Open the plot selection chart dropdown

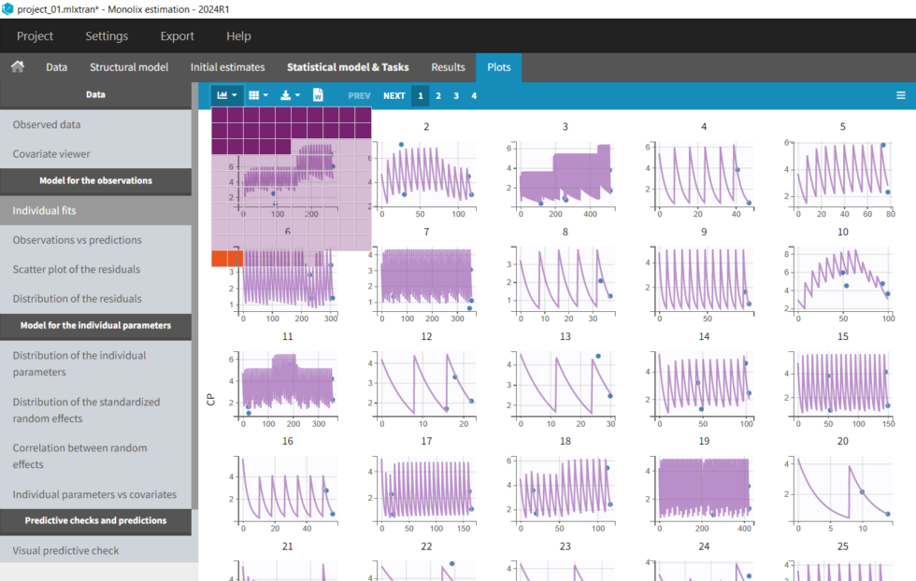(x=226, y=95)
